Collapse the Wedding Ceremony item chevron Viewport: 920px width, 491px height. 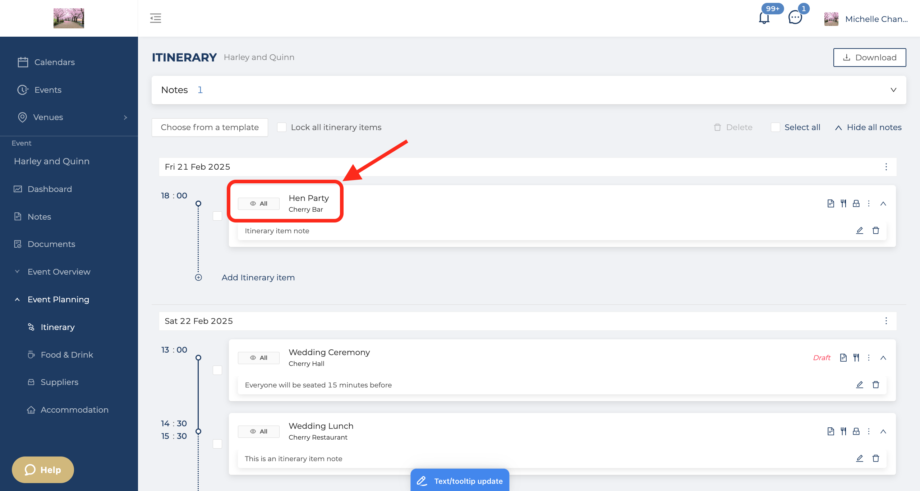(x=883, y=358)
